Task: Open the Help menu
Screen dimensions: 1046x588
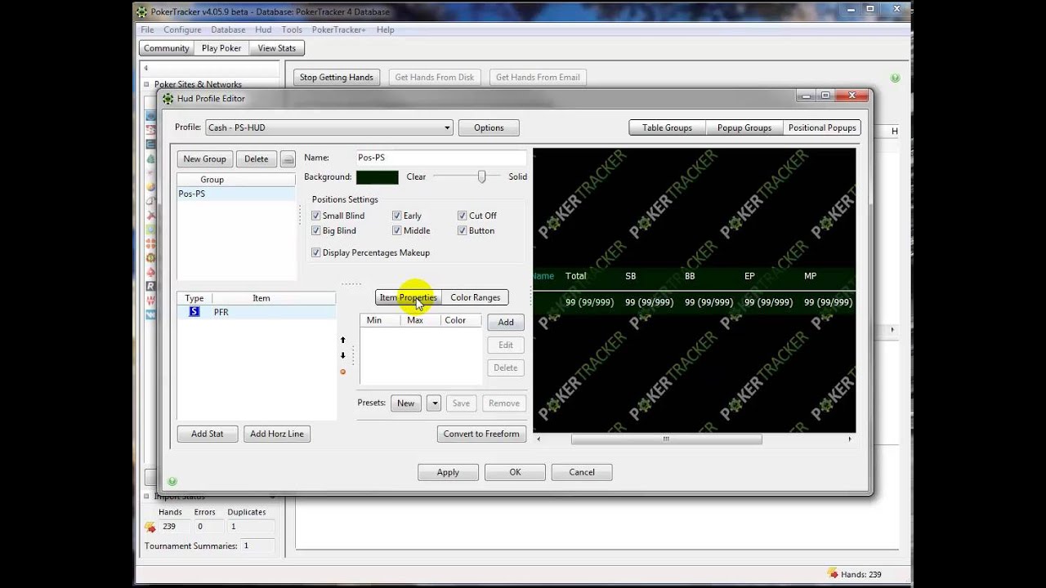Action: point(386,29)
